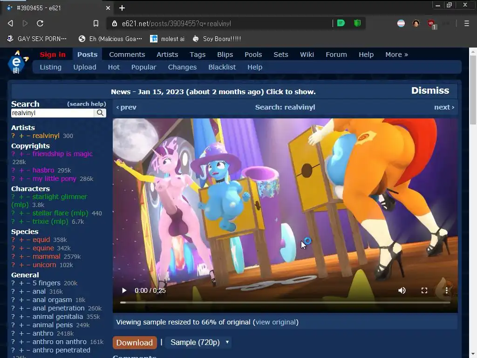The image size is (477, 358).
Task: Enter fullscreen on the video player
Action: point(424,290)
